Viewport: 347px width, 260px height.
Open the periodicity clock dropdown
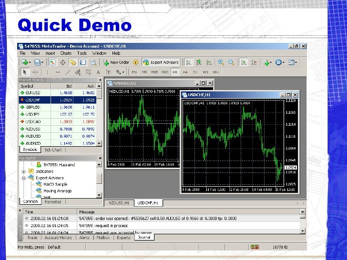click(279, 62)
